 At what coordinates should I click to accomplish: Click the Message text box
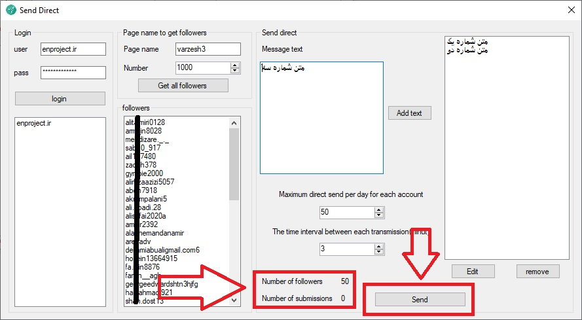pyautogui.click(x=321, y=118)
